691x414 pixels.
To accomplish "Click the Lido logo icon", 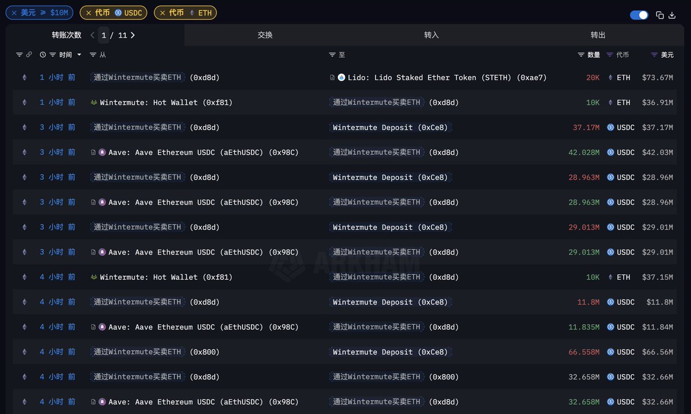I will [341, 78].
